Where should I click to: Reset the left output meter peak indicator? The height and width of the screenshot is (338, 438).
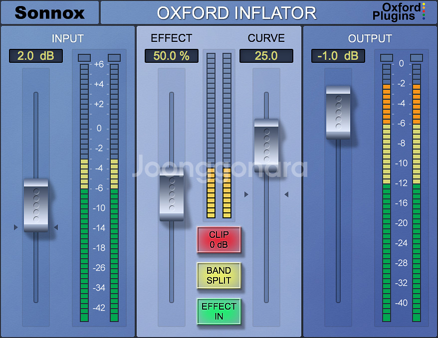386,58
